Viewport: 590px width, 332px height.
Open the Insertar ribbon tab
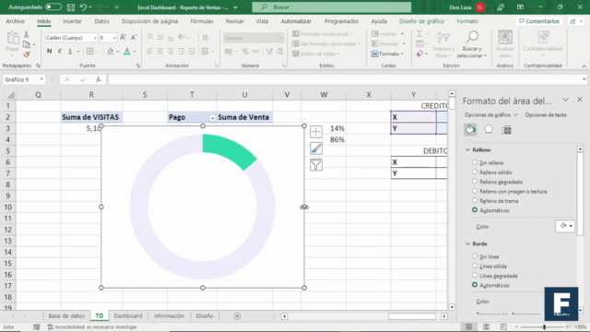(72, 21)
